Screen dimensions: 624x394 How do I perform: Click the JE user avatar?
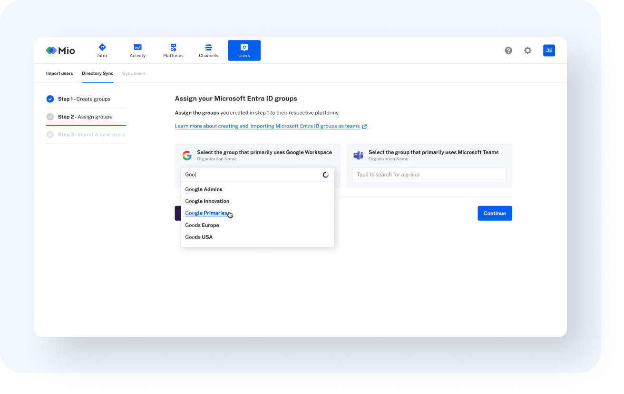(x=549, y=50)
